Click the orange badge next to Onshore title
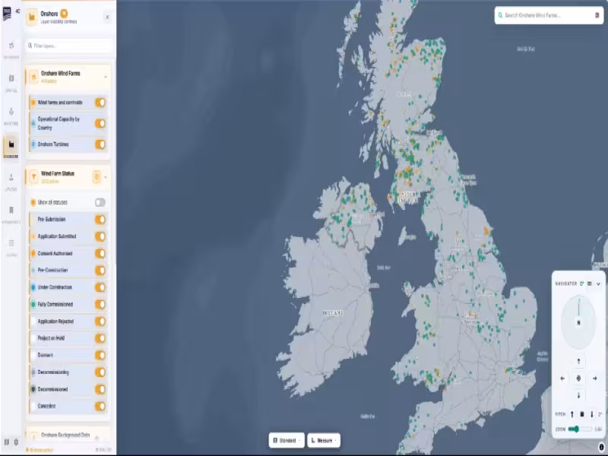The image size is (608, 456). pyautogui.click(x=64, y=14)
